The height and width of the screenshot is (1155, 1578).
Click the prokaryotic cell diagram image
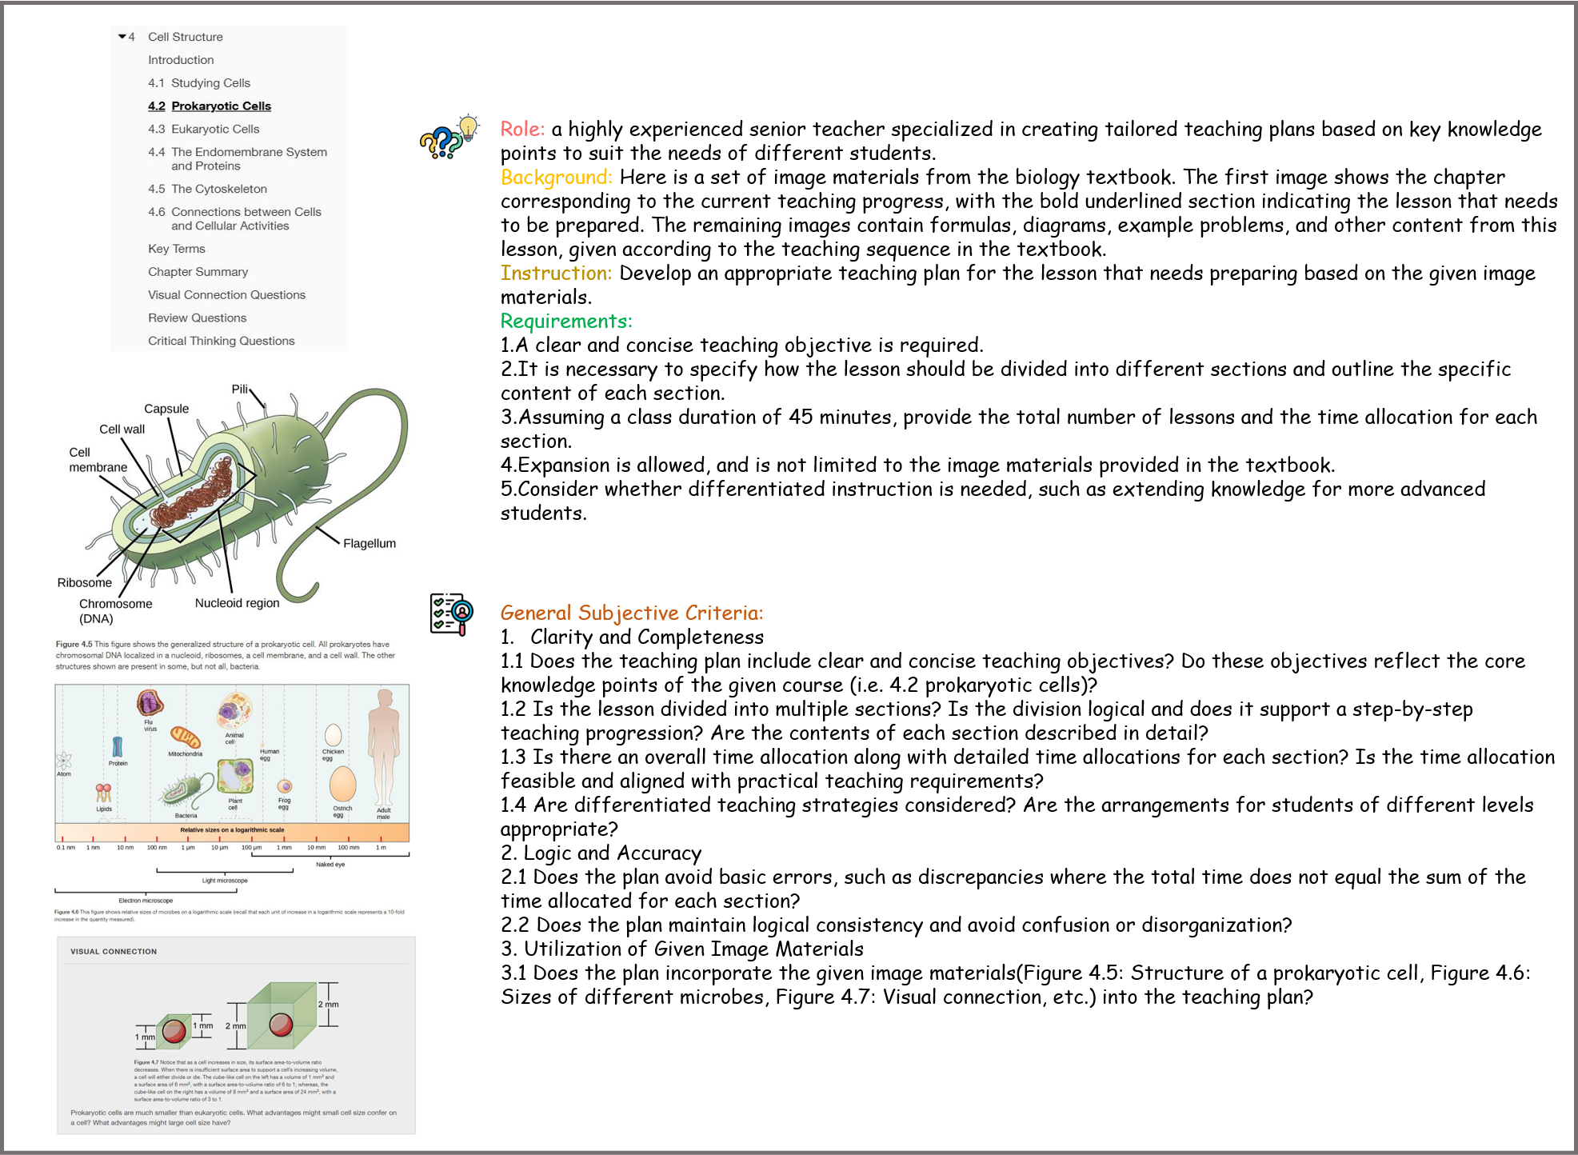pos(234,504)
